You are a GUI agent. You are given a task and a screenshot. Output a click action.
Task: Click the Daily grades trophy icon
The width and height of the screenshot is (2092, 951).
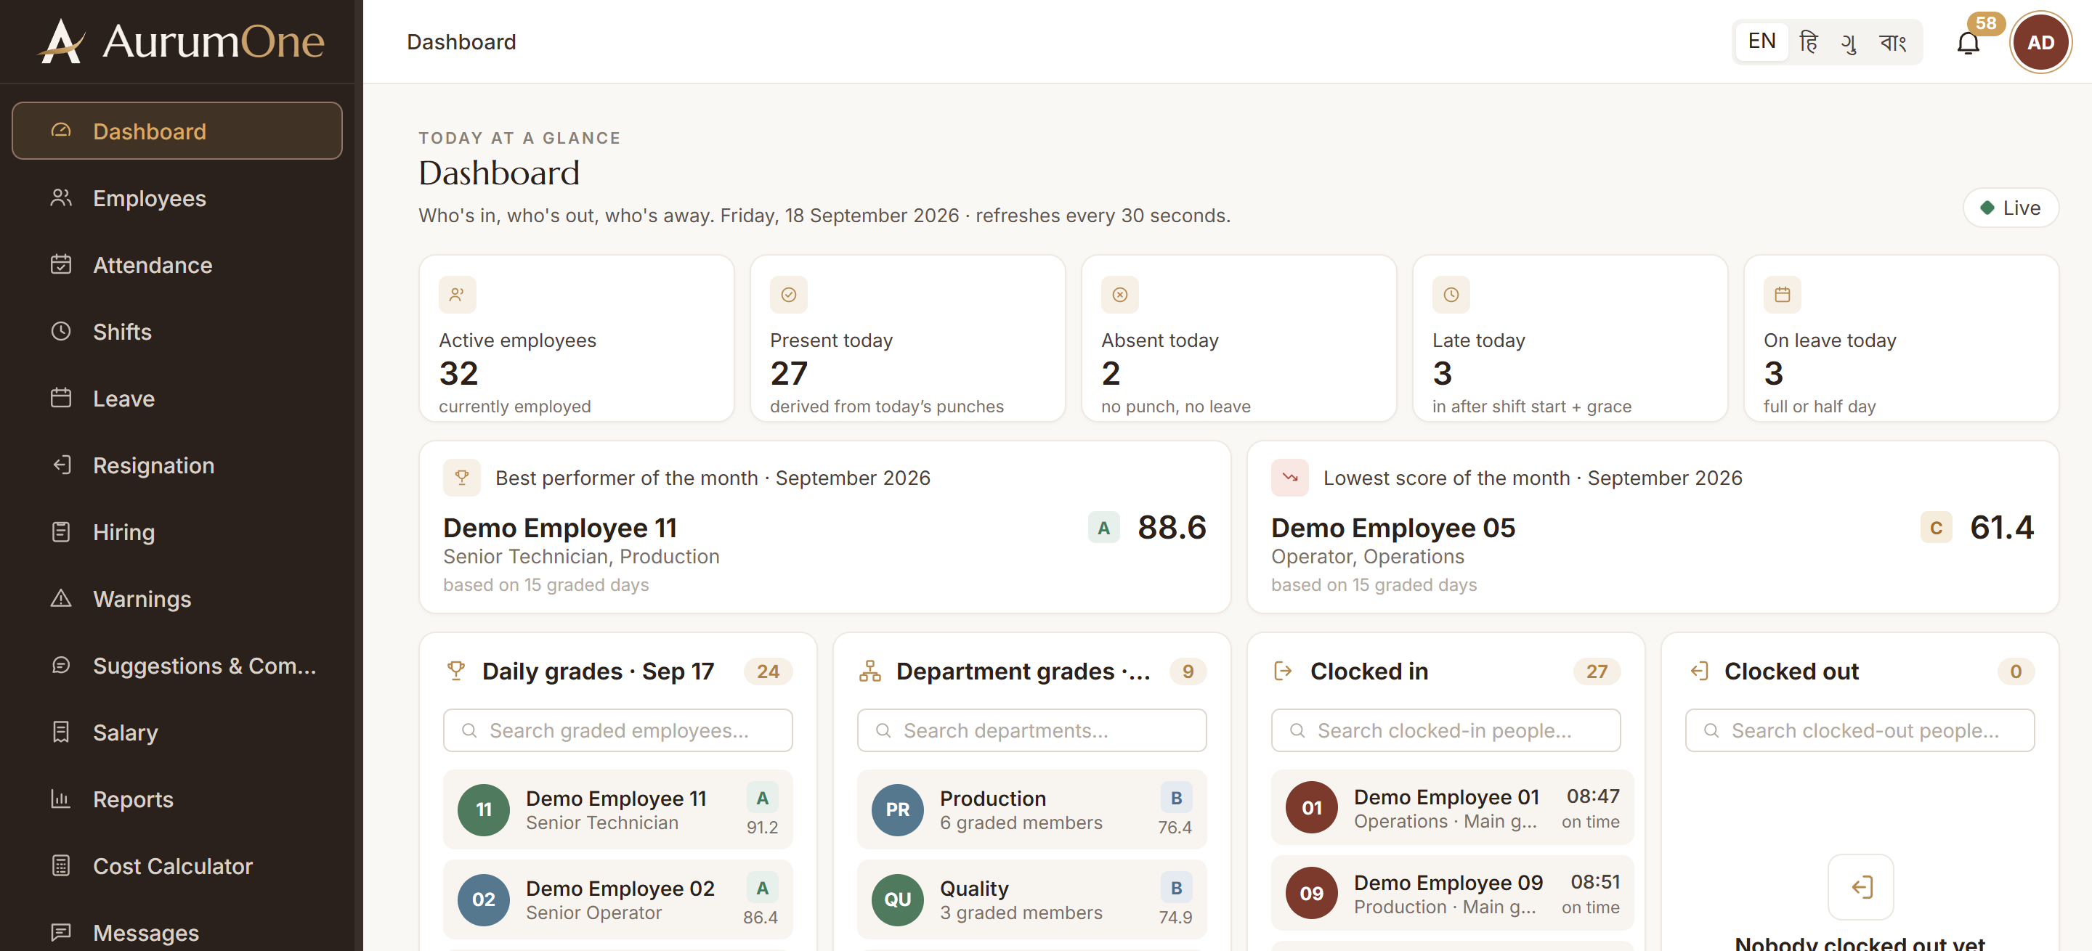coord(456,671)
